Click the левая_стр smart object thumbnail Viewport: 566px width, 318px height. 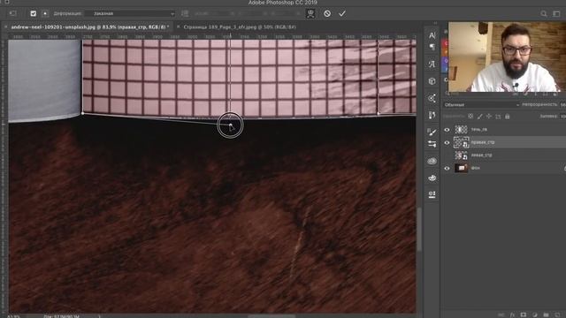click(461, 155)
